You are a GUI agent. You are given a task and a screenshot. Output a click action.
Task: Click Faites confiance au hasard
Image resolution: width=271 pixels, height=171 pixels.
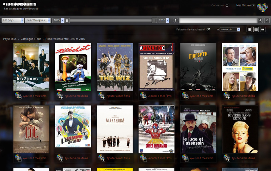pyautogui.click(x=190, y=29)
